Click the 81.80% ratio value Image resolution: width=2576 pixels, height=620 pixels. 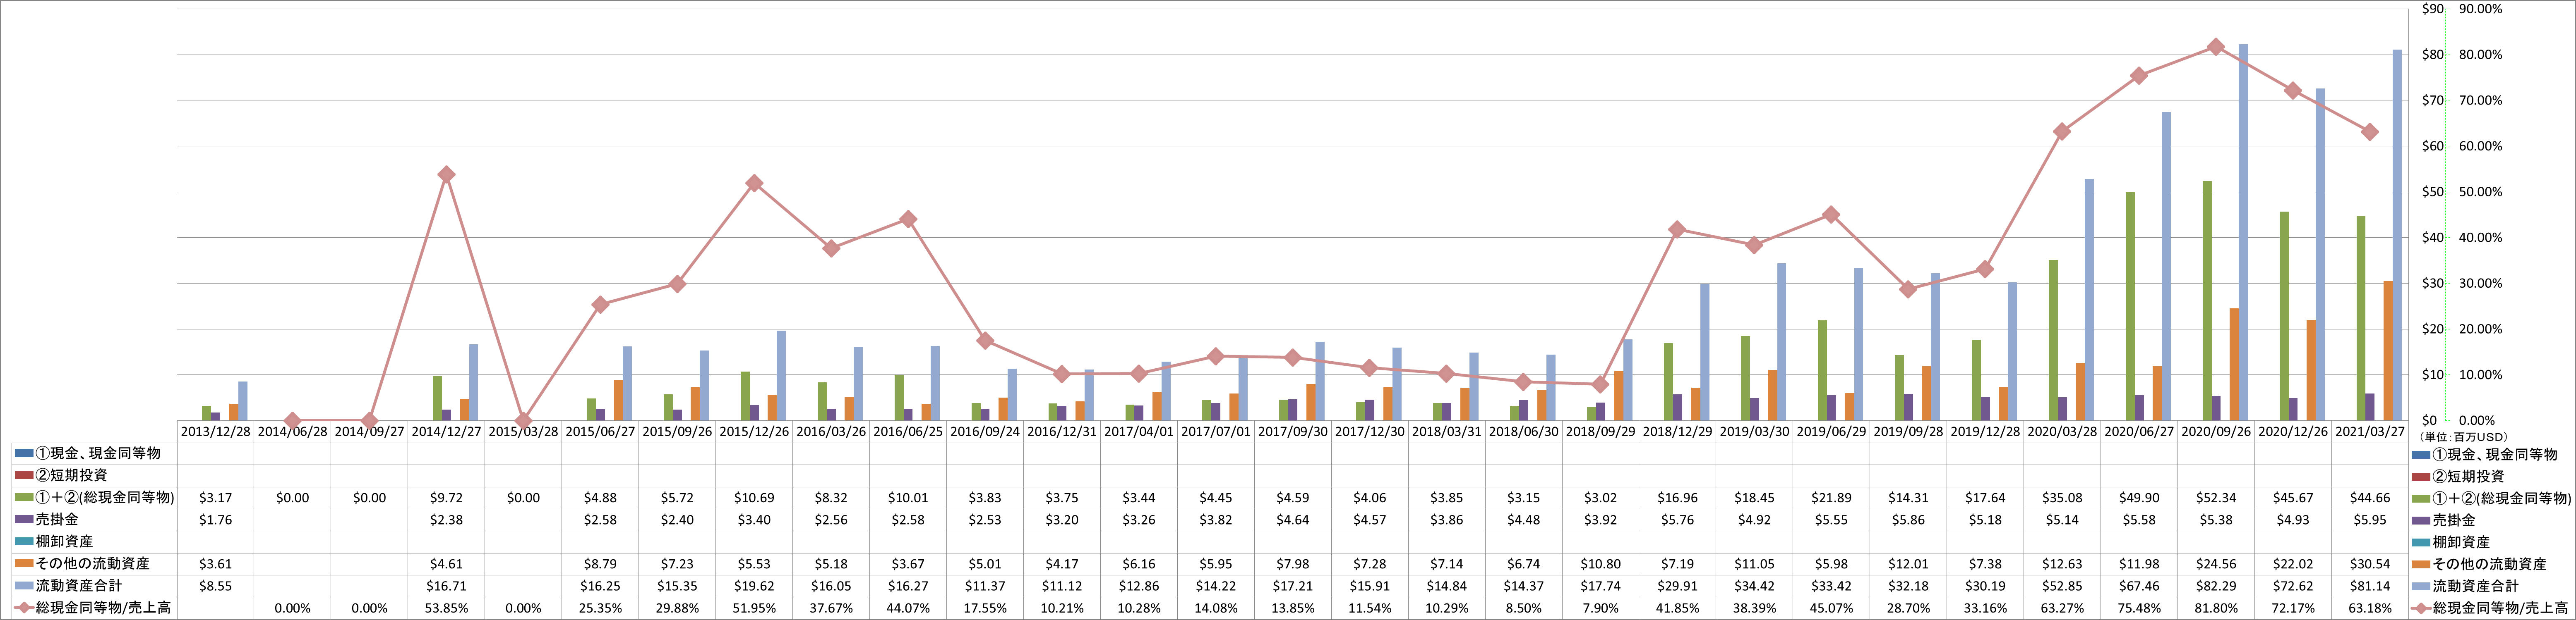tap(2216, 608)
